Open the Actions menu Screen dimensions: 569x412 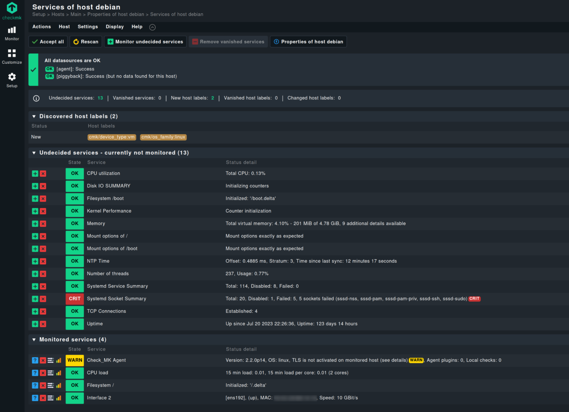tap(41, 27)
